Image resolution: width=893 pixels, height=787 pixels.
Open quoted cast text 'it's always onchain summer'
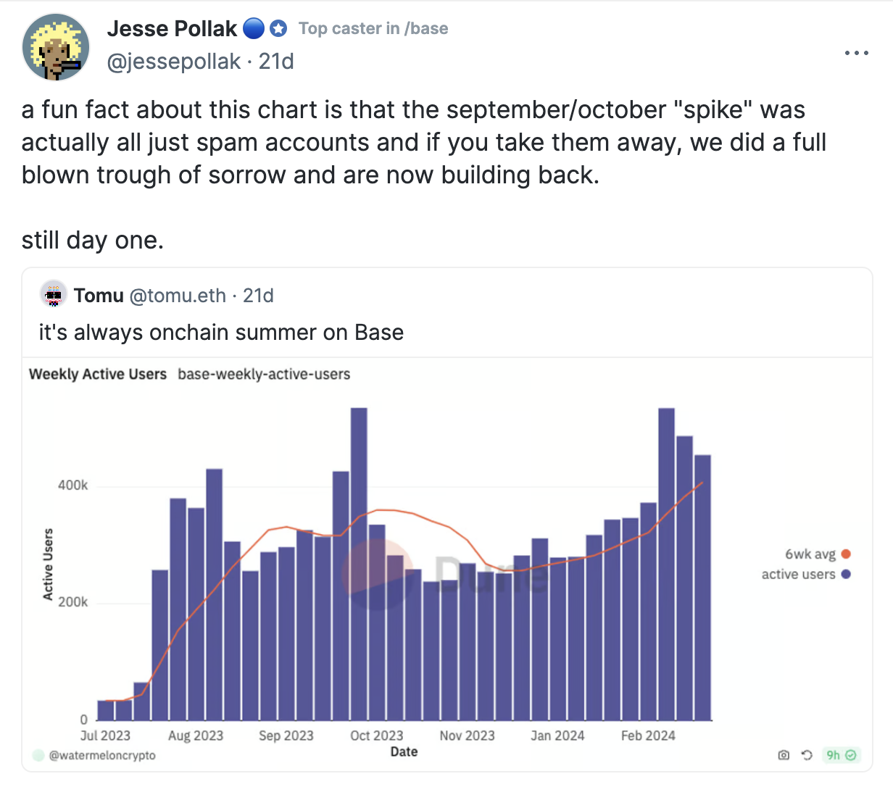[x=221, y=333]
